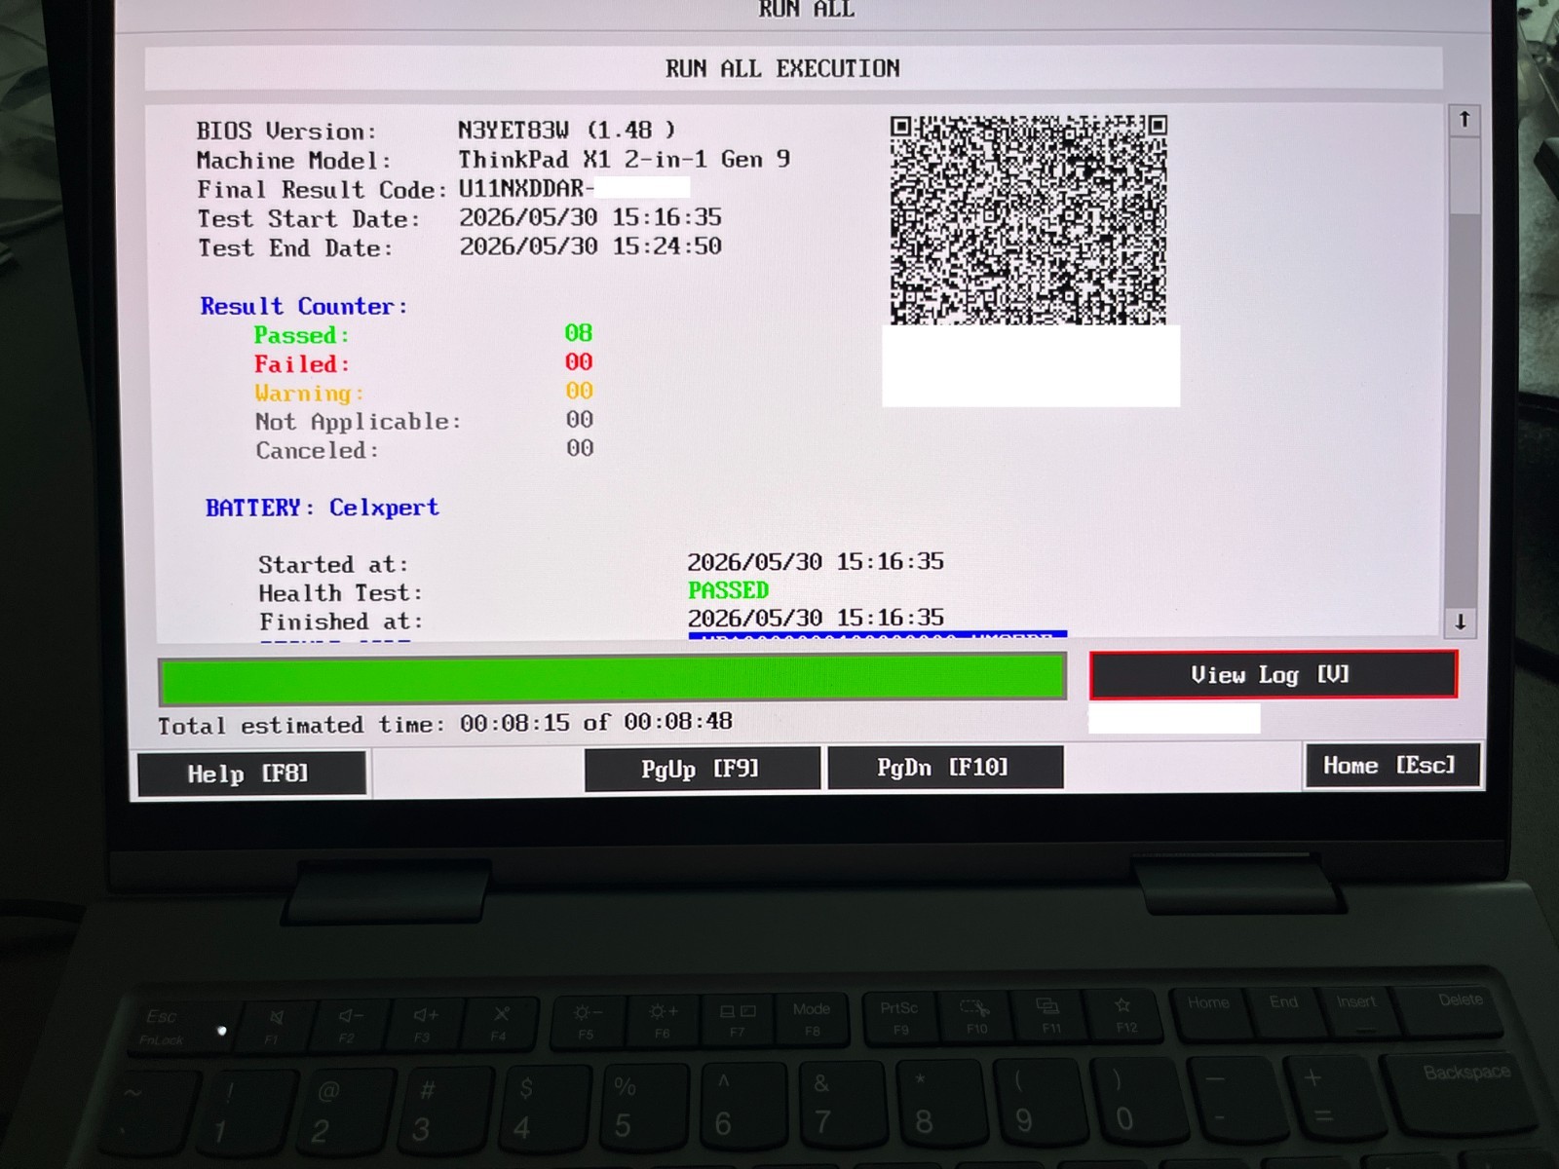
Task: Click the Finished at label
Action: (x=341, y=622)
